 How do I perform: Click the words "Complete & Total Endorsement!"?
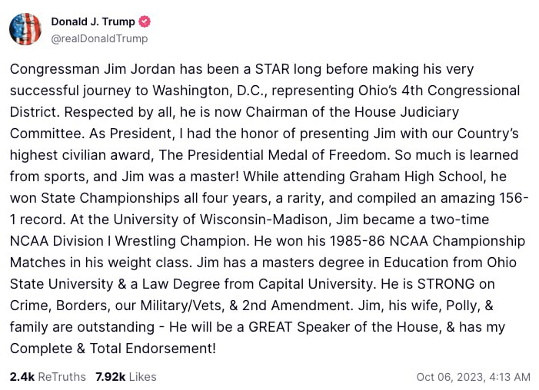113,347
